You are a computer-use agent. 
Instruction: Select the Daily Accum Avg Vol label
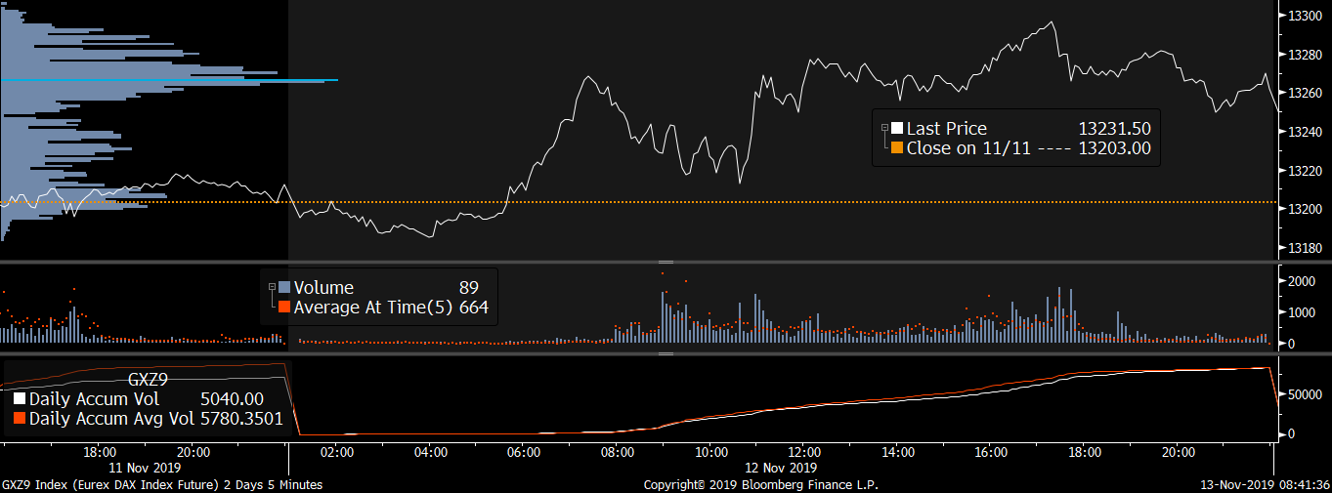point(109,419)
